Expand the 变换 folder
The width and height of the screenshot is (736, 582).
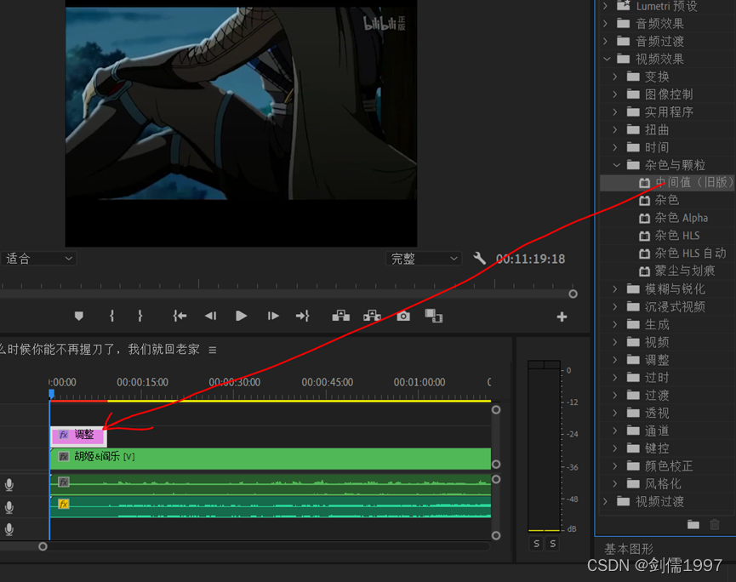pyautogui.click(x=615, y=77)
